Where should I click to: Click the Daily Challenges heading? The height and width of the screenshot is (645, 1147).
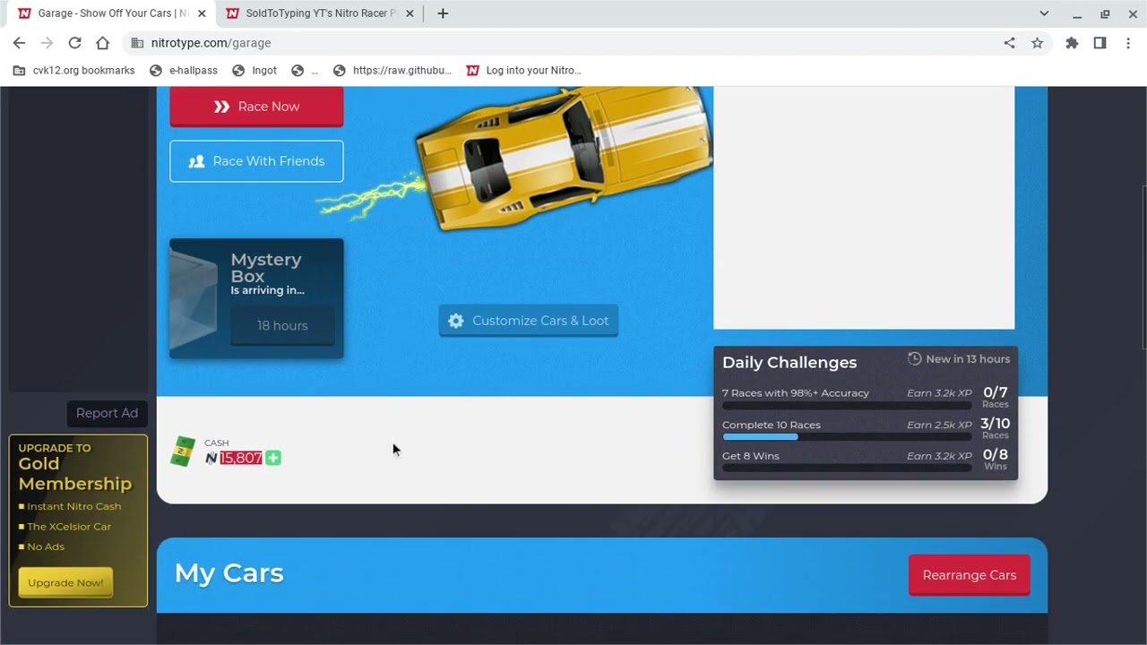(x=789, y=362)
